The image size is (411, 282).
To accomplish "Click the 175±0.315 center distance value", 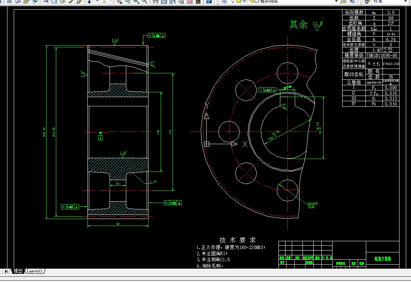I will [x=391, y=63].
